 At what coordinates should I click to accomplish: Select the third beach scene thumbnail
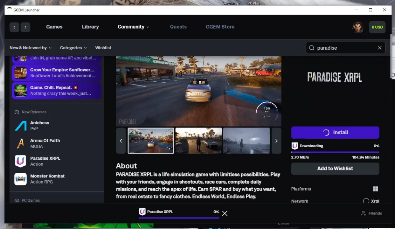click(x=246, y=141)
